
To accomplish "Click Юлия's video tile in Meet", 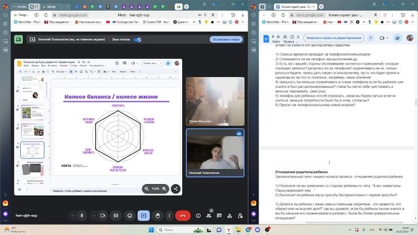I will pyautogui.click(x=215, y=101).
